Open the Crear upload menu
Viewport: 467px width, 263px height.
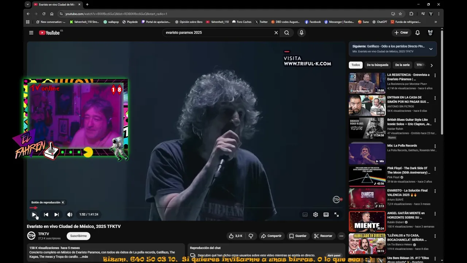point(401,33)
